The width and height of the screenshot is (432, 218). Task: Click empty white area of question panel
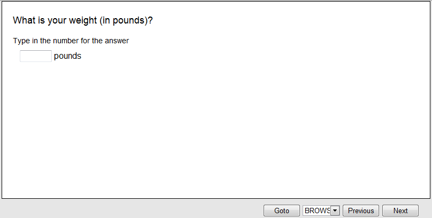214,128
